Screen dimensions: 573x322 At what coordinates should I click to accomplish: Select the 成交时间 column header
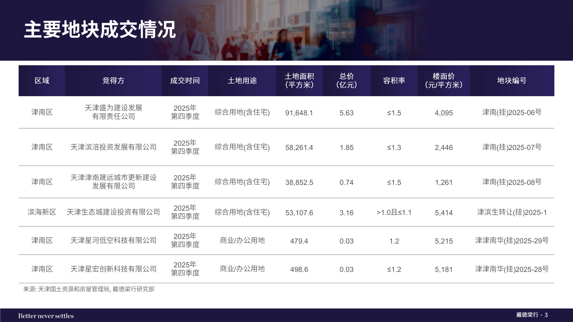(185, 81)
